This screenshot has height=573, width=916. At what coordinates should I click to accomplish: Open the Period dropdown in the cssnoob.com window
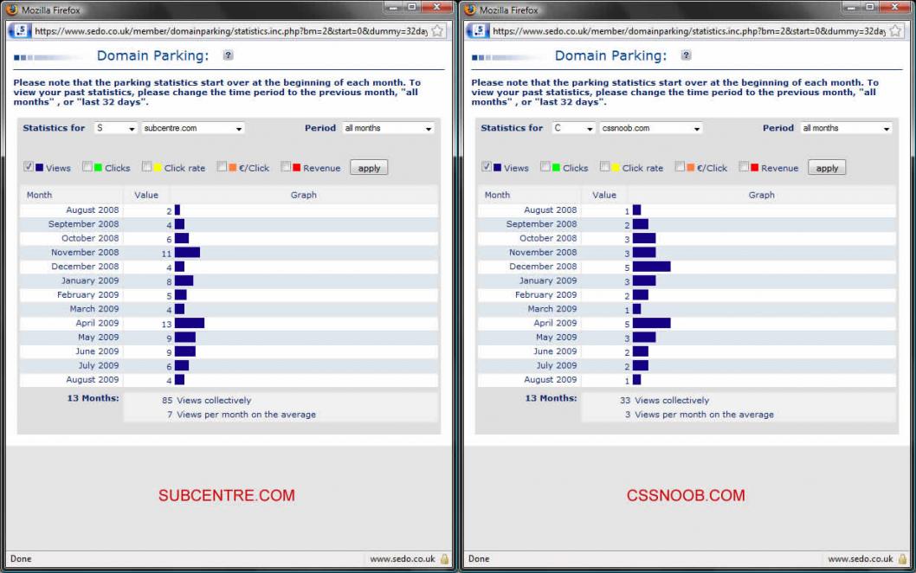point(846,128)
